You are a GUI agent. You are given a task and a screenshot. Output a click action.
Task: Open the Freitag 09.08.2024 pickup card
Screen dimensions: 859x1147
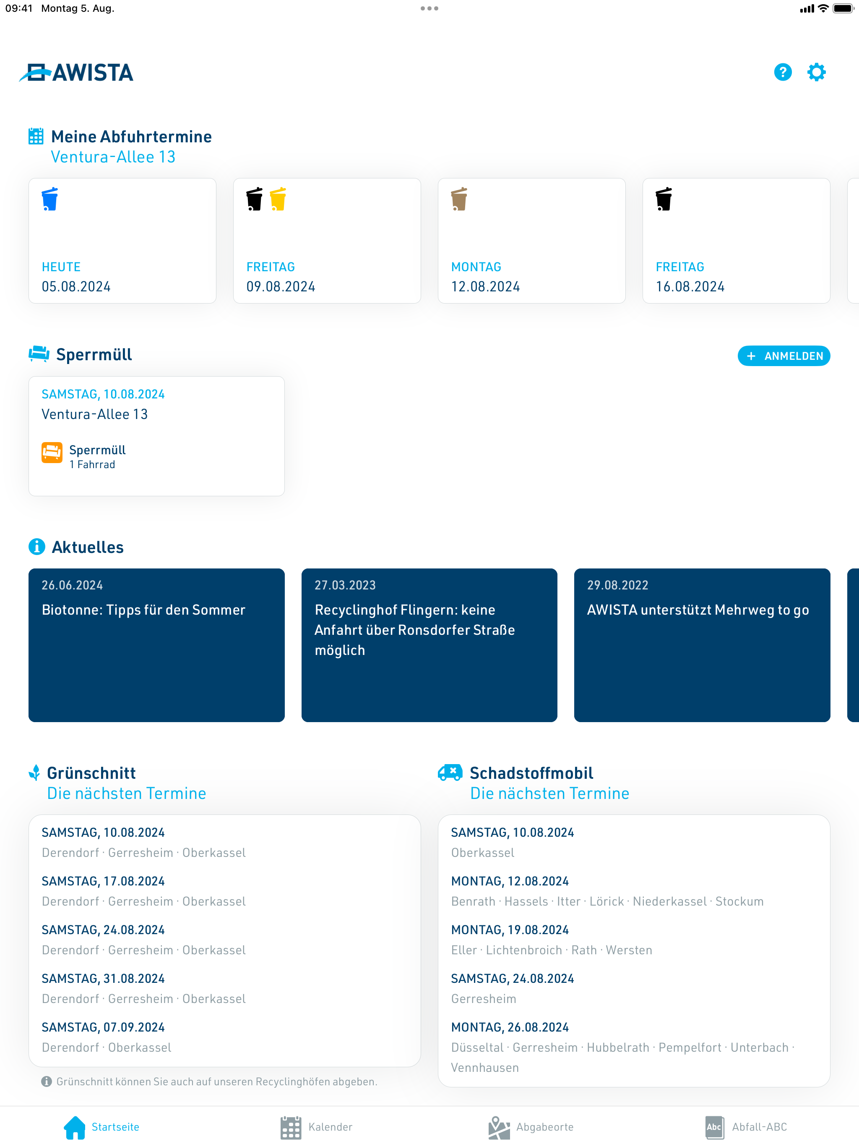pos(327,241)
